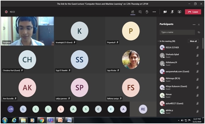The width and height of the screenshot is (205, 124).
Task: Click the recording indicator icon
Action: 6,12
